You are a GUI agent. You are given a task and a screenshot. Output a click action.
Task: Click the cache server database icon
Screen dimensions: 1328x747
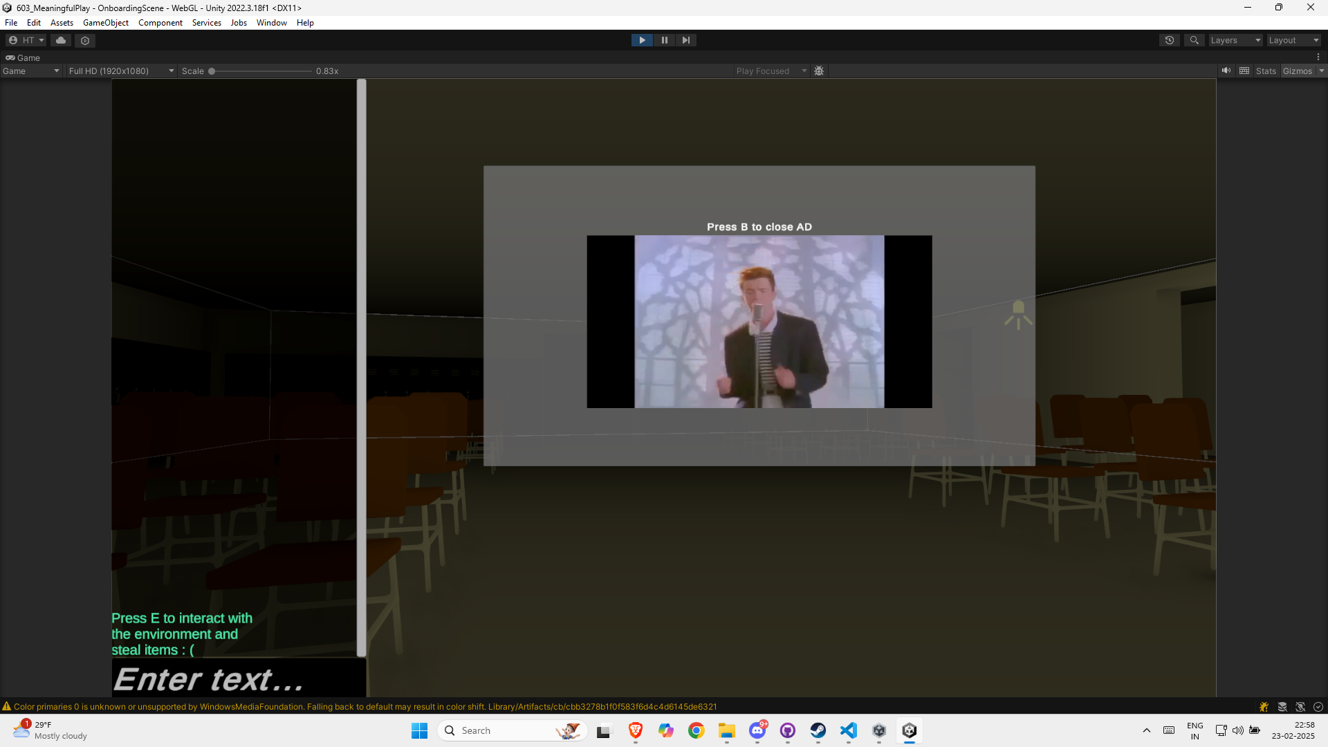(1282, 707)
